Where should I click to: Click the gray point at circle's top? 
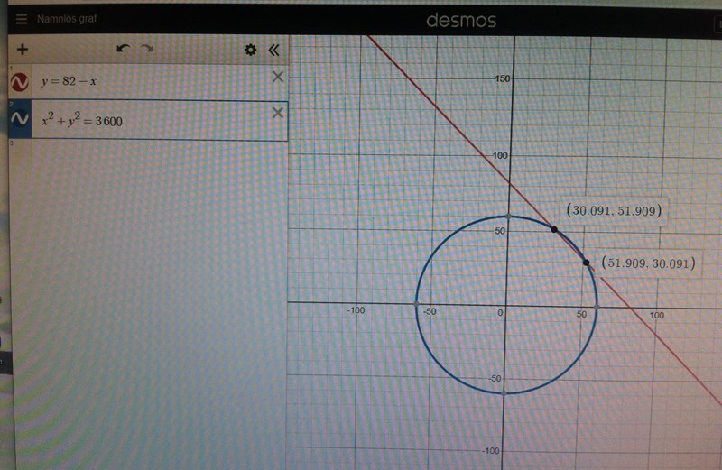[x=507, y=217]
